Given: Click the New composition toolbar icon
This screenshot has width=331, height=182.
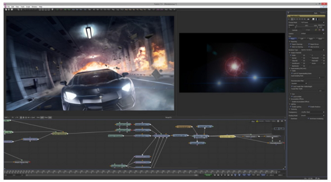Looking at the screenshot, I should 6,9.
